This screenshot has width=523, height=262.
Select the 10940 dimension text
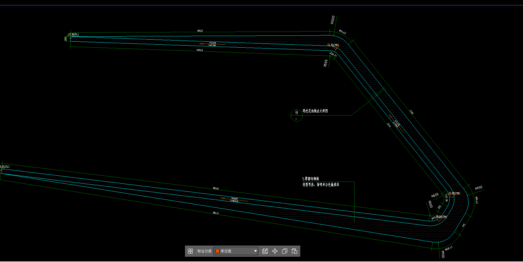(x=200, y=50)
